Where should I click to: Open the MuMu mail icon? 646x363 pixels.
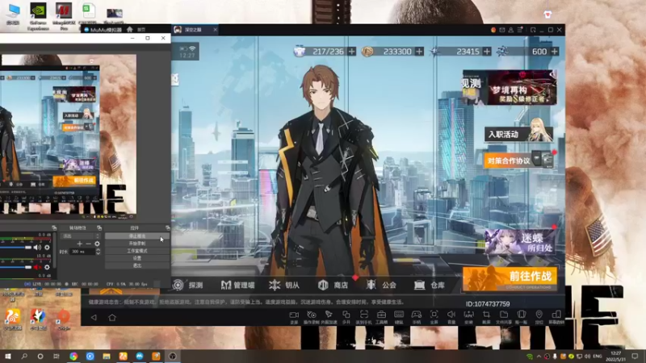501,30
